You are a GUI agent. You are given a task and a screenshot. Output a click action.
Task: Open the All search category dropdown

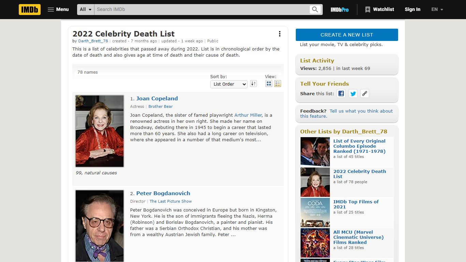click(x=86, y=10)
